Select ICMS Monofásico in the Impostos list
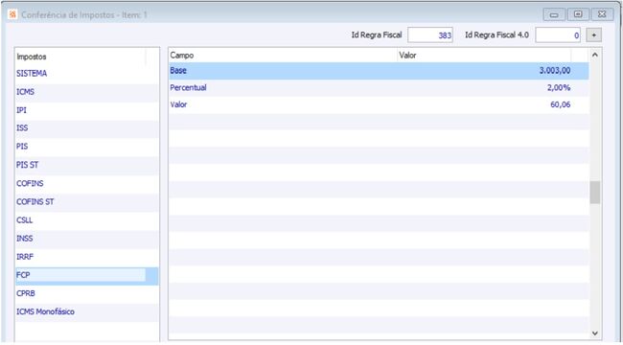Image resolution: width=623 pixels, height=345 pixels. point(86,311)
